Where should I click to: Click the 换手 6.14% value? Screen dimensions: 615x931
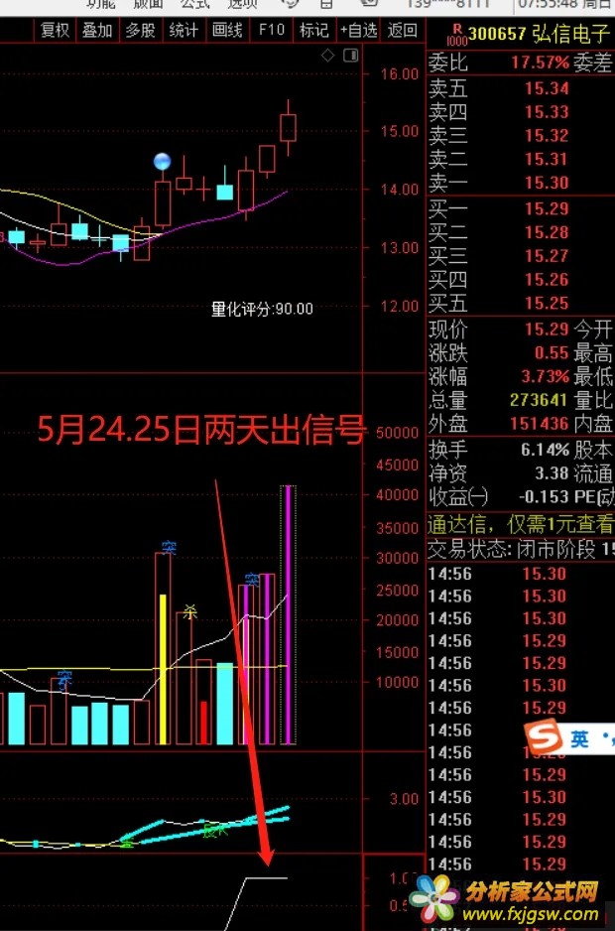pyautogui.click(x=545, y=450)
